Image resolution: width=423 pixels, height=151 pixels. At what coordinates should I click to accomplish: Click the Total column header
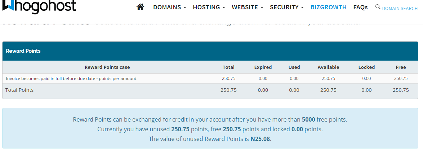click(228, 67)
